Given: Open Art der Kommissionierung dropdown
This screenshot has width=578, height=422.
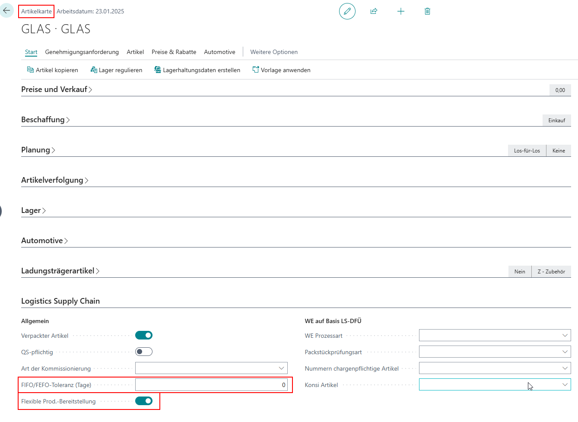Looking at the screenshot, I should [211, 368].
